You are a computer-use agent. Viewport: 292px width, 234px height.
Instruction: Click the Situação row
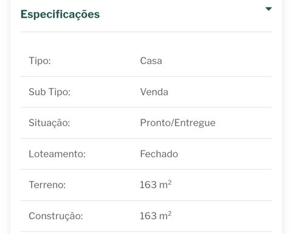click(x=146, y=123)
